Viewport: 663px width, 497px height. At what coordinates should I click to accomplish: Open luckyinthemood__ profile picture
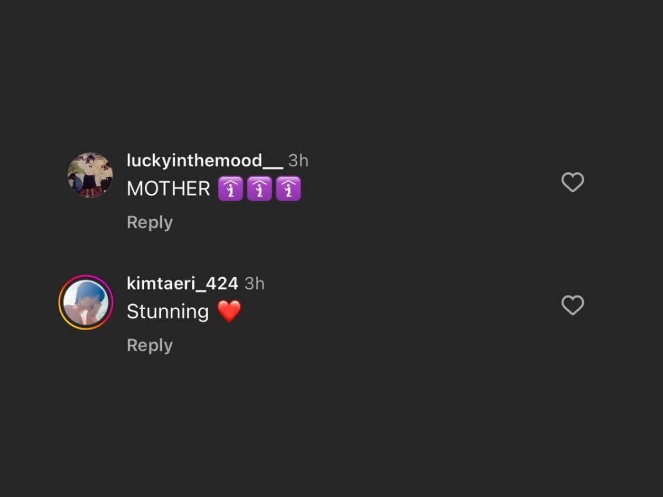(90, 175)
